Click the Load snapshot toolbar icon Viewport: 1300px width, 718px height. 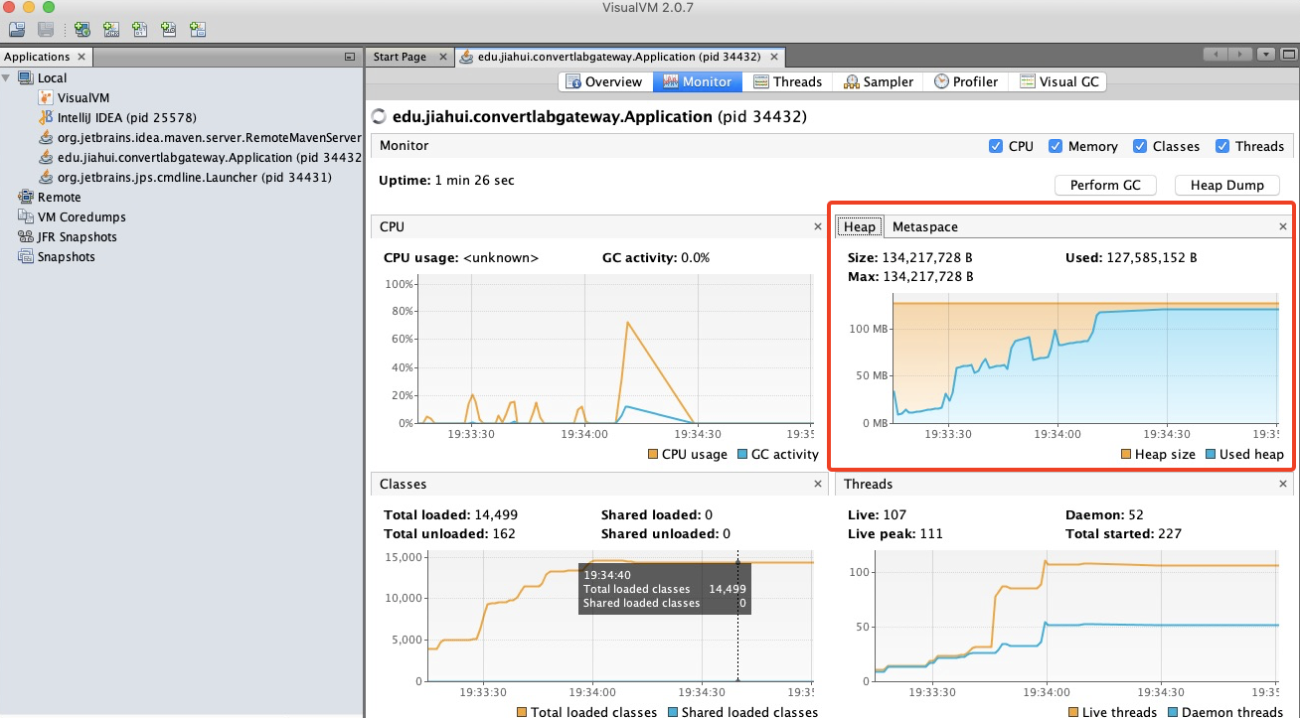tap(17, 30)
